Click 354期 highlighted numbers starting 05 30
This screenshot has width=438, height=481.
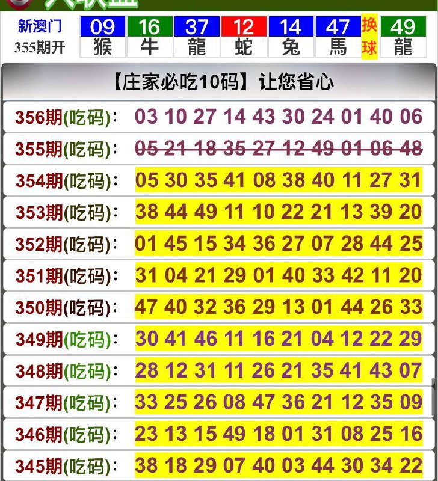click(x=279, y=180)
